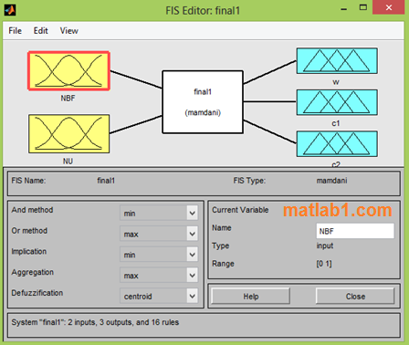Minimize the FIS Editor window
Image resolution: width=409 pixels, height=345 pixels.
pyautogui.click(x=344, y=8)
